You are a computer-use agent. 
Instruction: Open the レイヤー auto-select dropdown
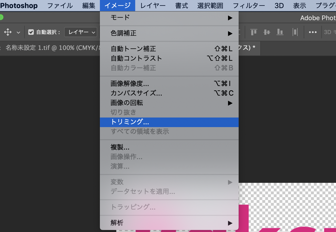[x=81, y=32]
